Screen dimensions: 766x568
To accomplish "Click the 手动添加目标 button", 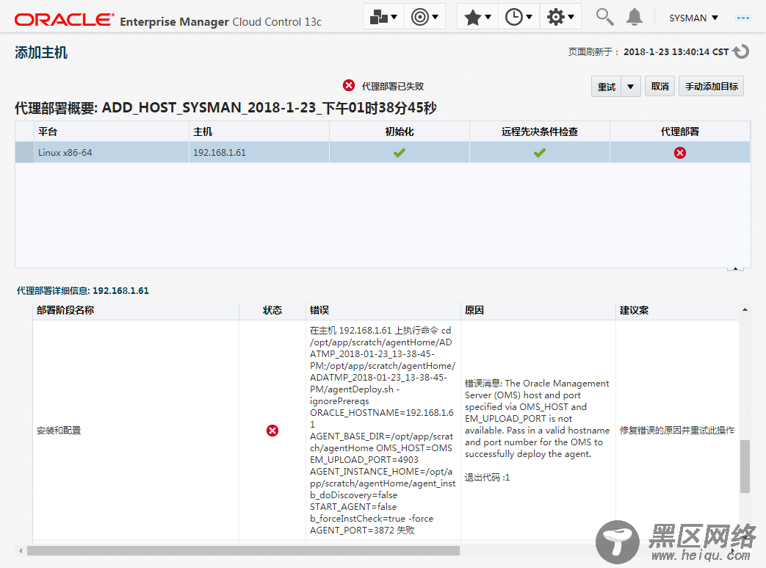I will (x=711, y=86).
